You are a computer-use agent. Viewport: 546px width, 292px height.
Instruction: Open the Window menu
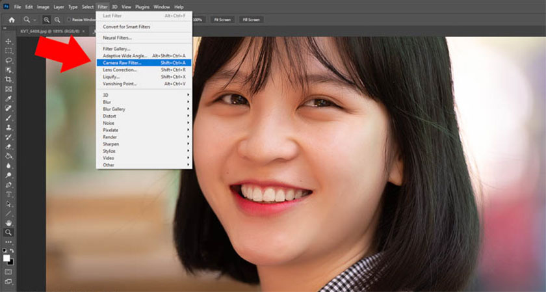(162, 7)
